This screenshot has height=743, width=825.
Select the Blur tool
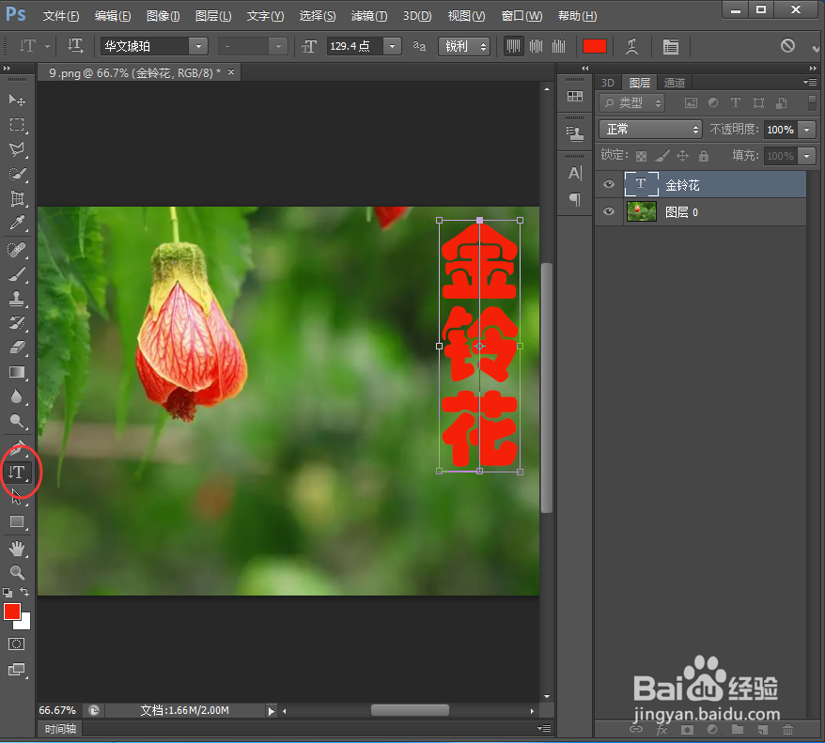pos(17,397)
